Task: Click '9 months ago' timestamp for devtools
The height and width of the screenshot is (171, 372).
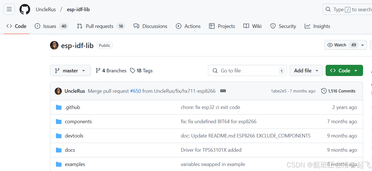Action: click(342, 136)
